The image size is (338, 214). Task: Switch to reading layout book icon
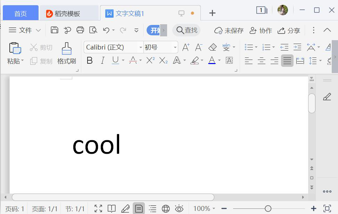point(112,208)
